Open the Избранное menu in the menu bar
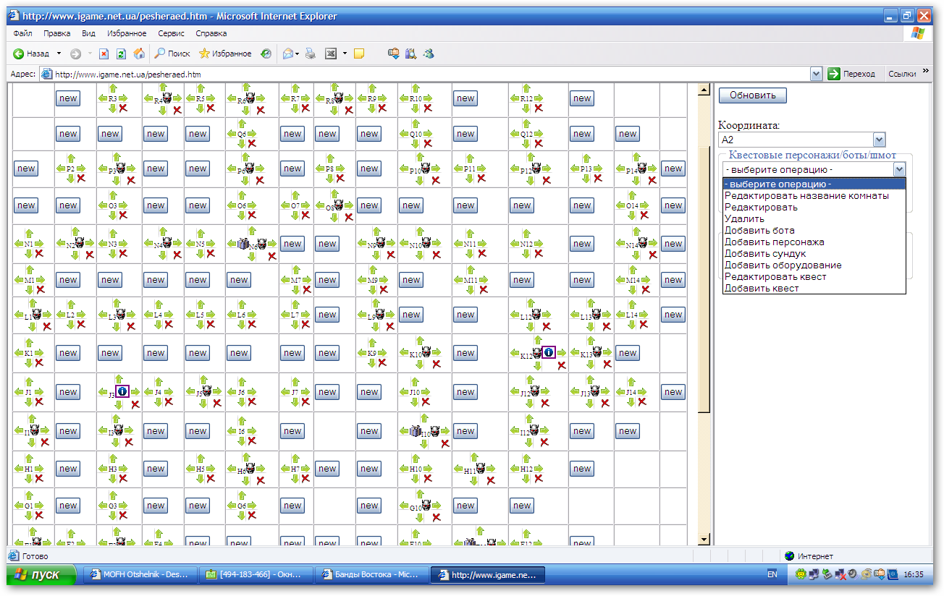This screenshot has width=944, height=596. coord(127,33)
